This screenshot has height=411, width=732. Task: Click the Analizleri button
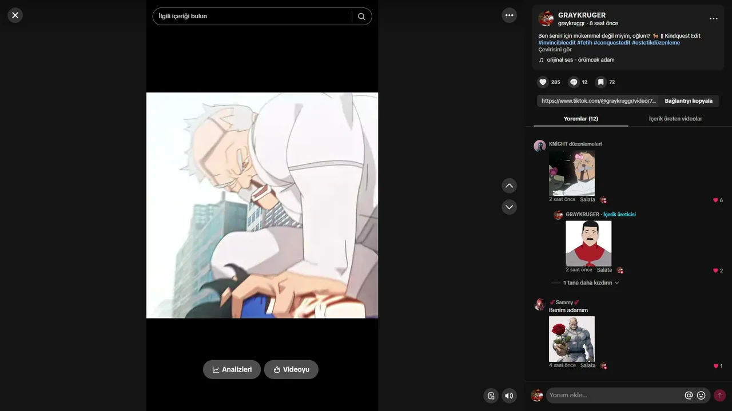point(232,369)
